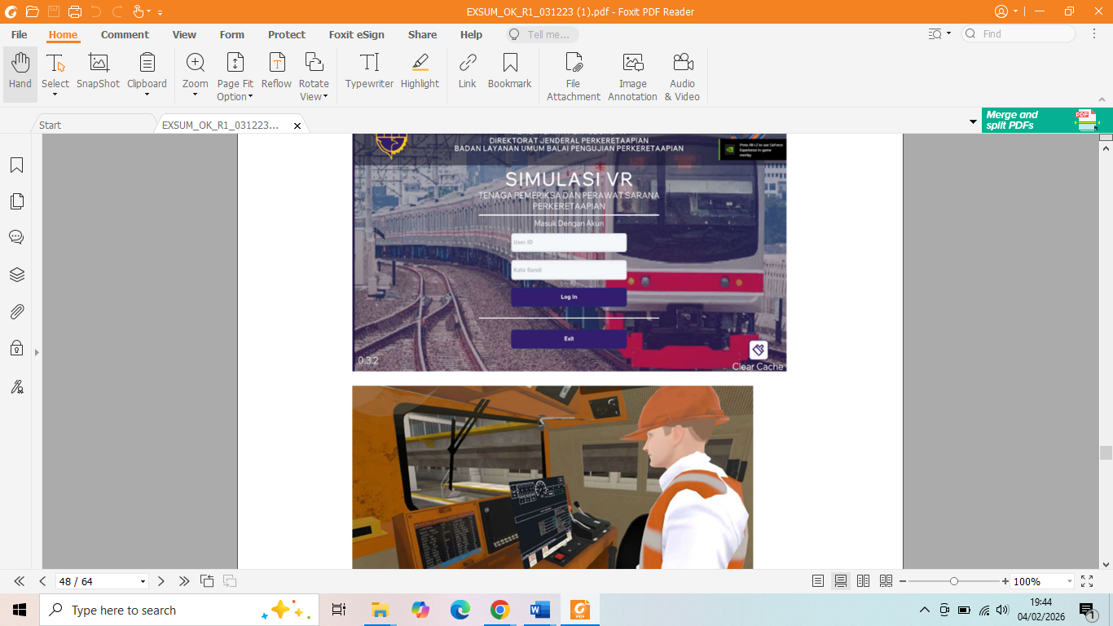The image size is (1113, 626).
Task: Open the File Attachment tool
Action: (x=573, y=77)
